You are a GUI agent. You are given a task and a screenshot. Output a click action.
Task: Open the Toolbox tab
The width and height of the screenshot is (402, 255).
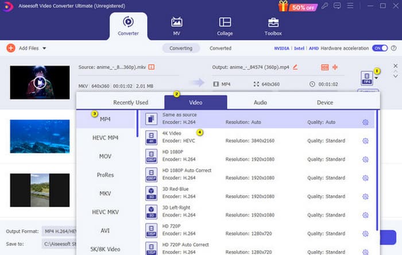tap(273, 26)
